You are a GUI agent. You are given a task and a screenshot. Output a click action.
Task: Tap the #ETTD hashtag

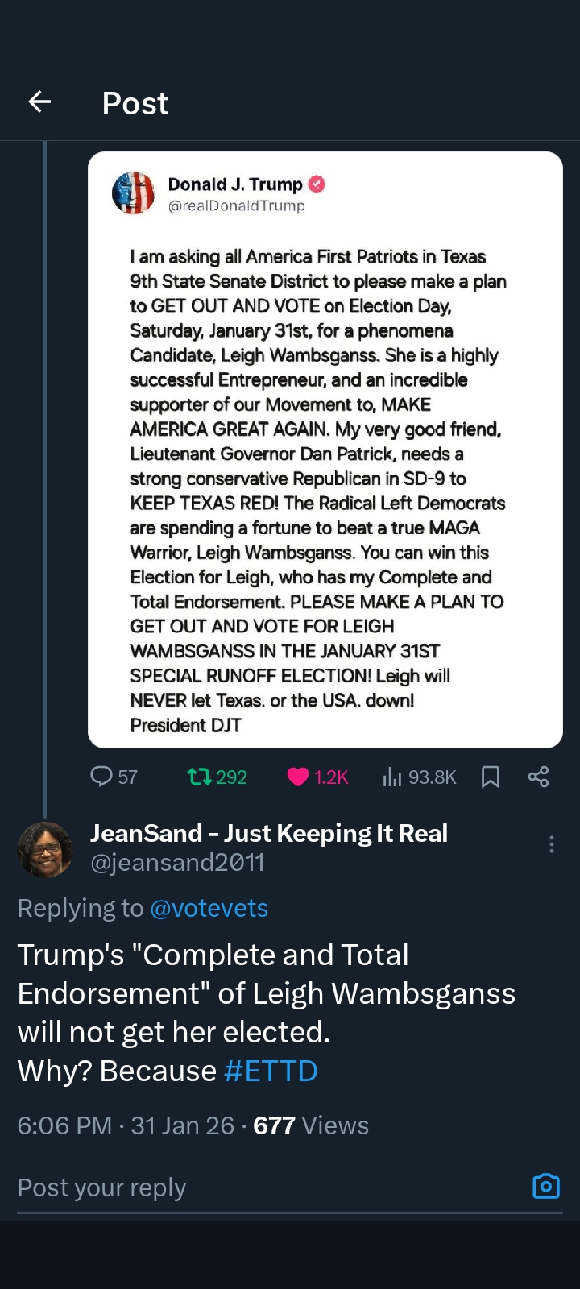(x=271, y=1071)
